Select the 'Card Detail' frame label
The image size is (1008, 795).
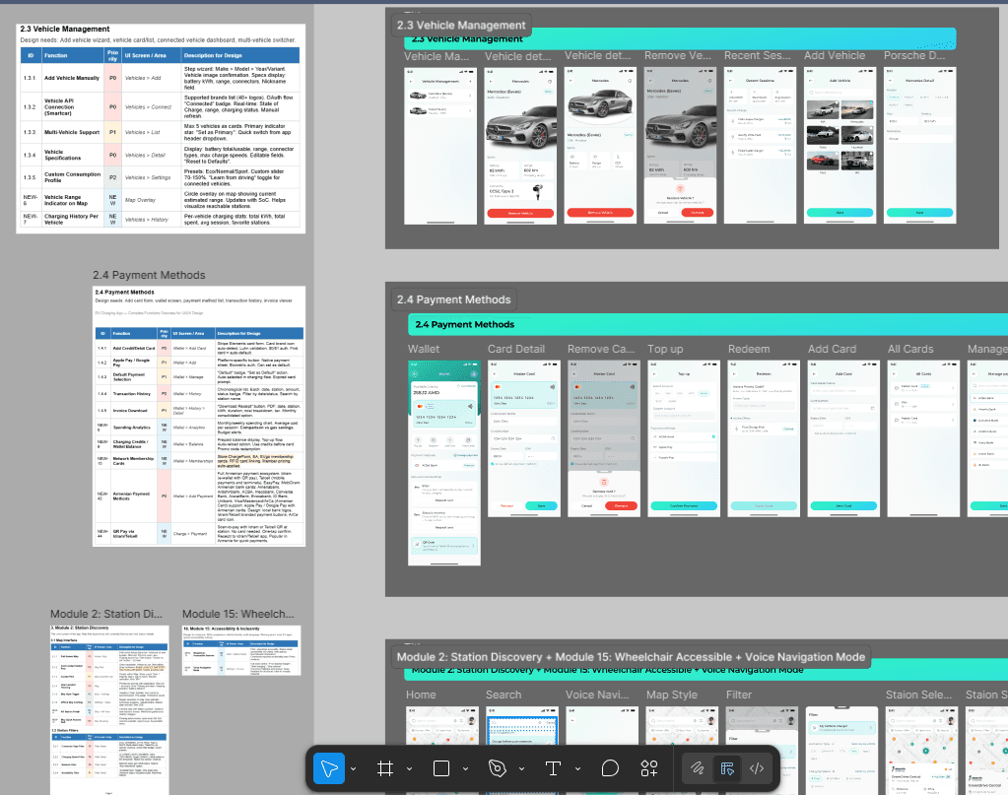[516, 349]
